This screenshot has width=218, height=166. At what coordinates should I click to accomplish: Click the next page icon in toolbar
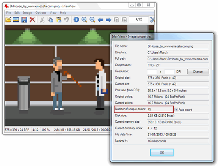point(124,20)
